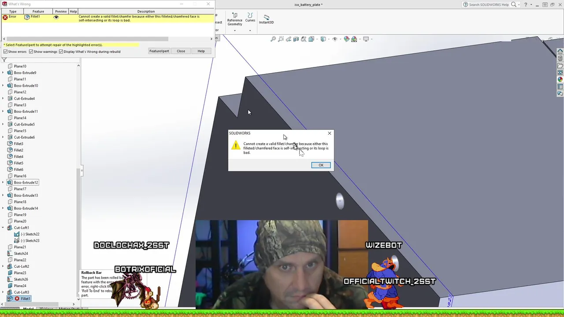Click the Search SOLIDWORKS Help field
This screenshot has height=317, width=564.
pos(488,4)
